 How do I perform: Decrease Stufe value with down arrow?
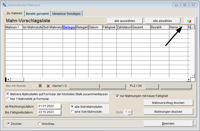pos(130,114)
